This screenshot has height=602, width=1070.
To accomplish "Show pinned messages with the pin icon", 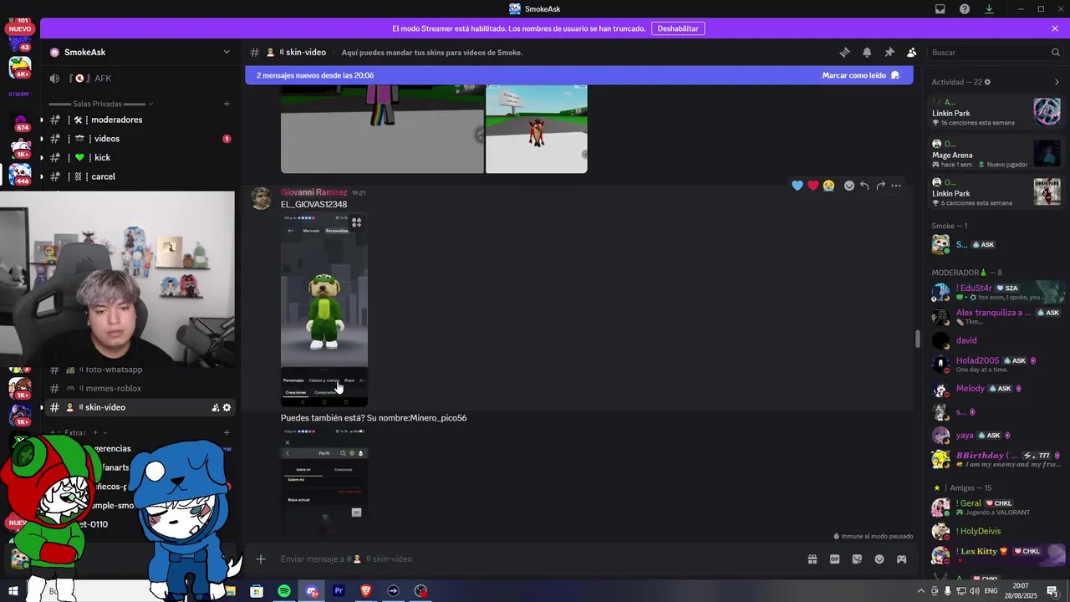I will click(889, 52).
